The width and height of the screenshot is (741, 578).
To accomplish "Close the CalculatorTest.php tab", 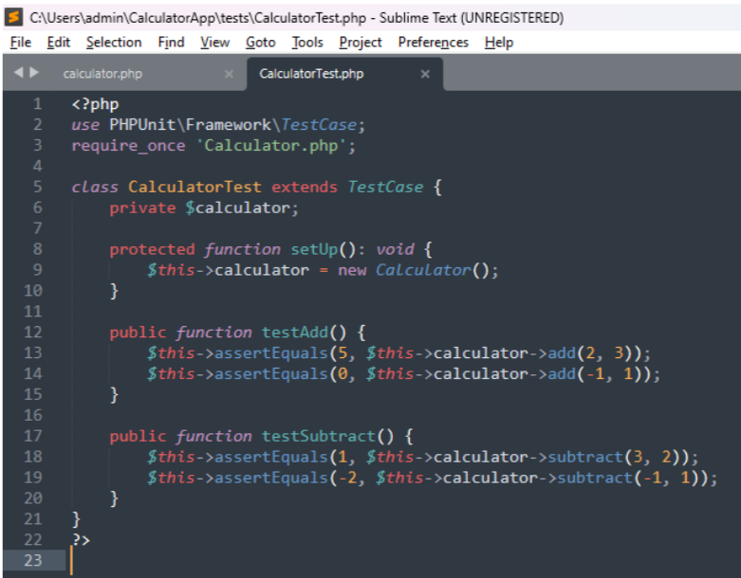I will tap(425, 74).
